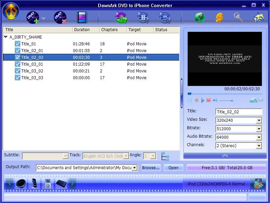Screen dimensions: 270x203
Task: Click the Chapters column header
Action: coord(113,30)
